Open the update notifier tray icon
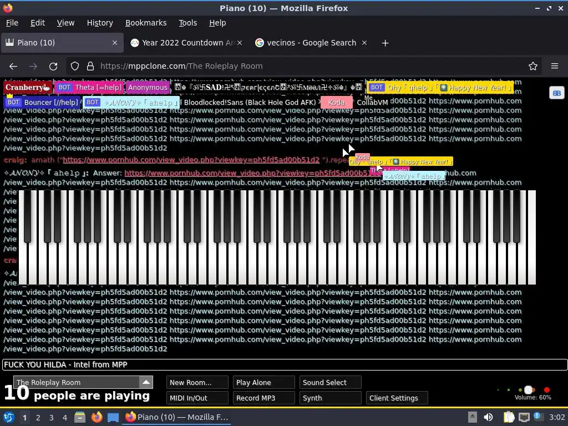This screenshot has width=568, height=426. (x=538, y=417)
